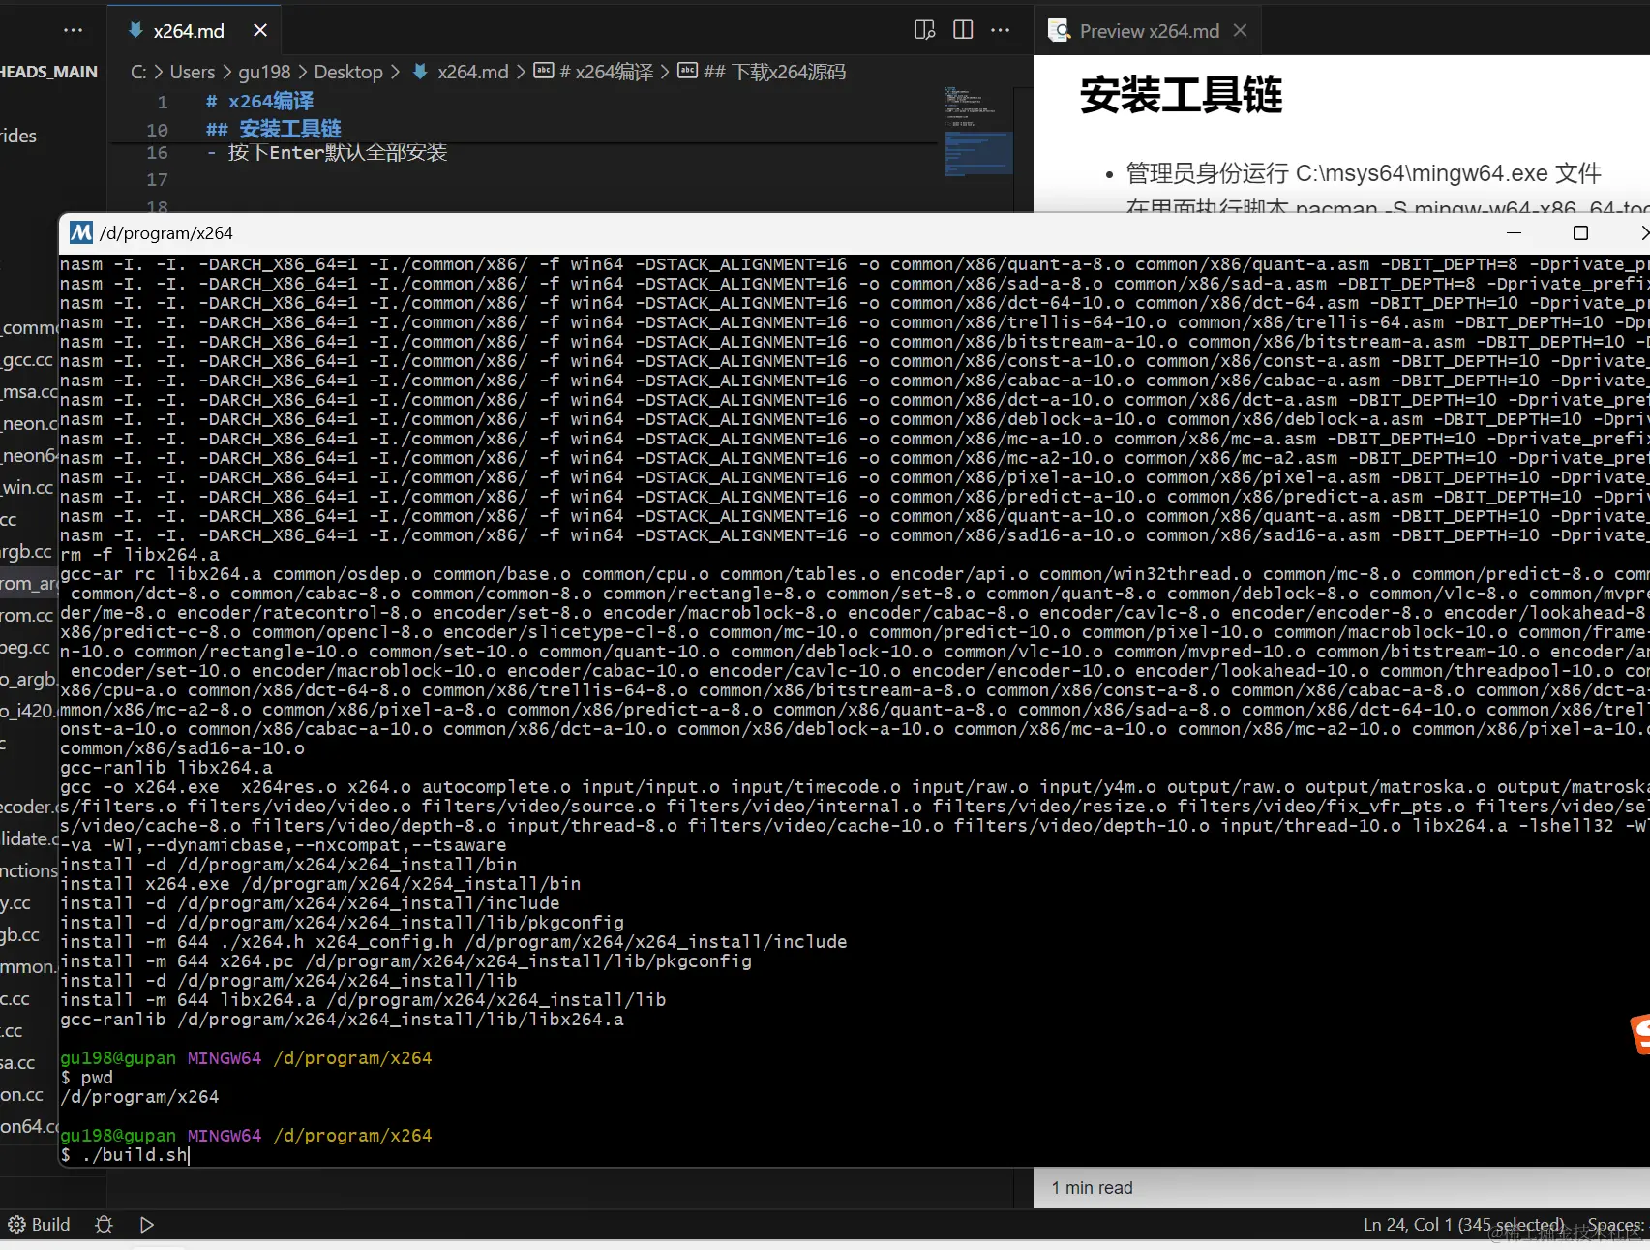Click the mingw64.exe bullet text in preview
This screenshot has height=1250, width=1650.
1364,173
